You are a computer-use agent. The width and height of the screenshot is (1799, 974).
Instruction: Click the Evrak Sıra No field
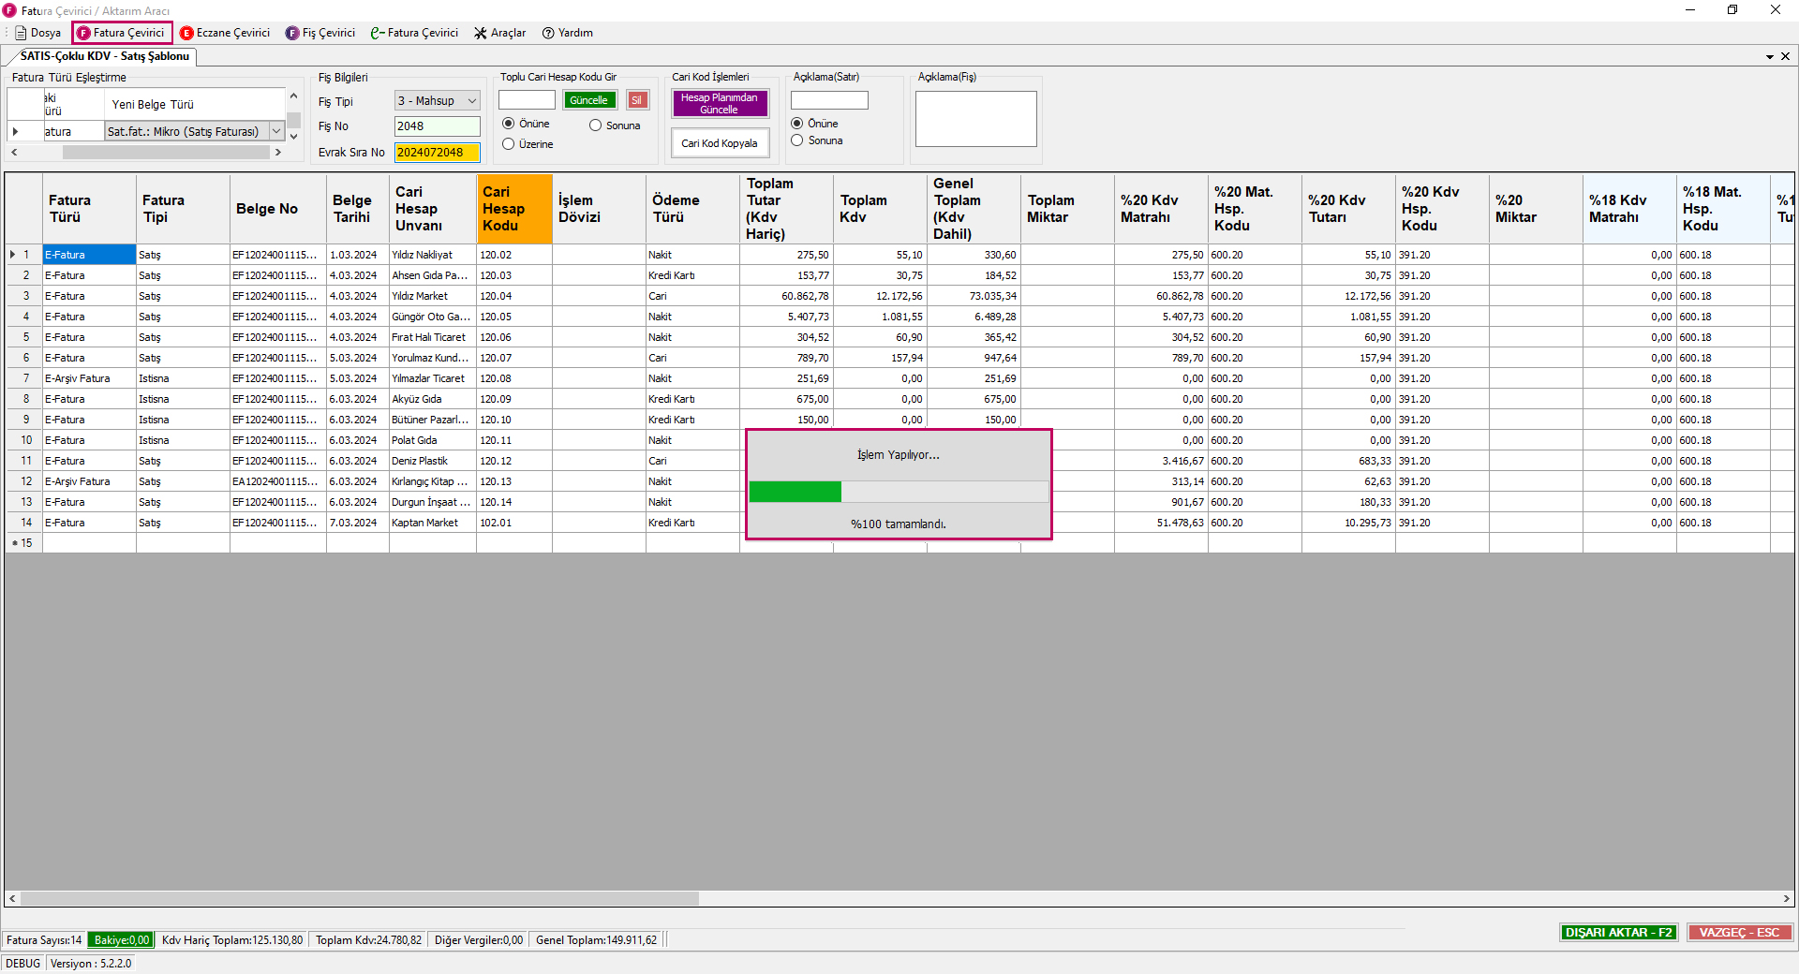437,153
